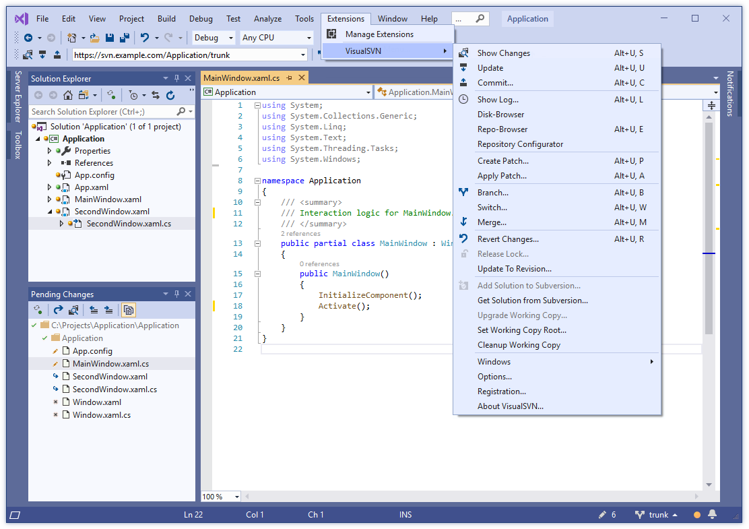Expand the Properties node in Solution Explorer
The image size is (749, 529).
tap(49, 151)
